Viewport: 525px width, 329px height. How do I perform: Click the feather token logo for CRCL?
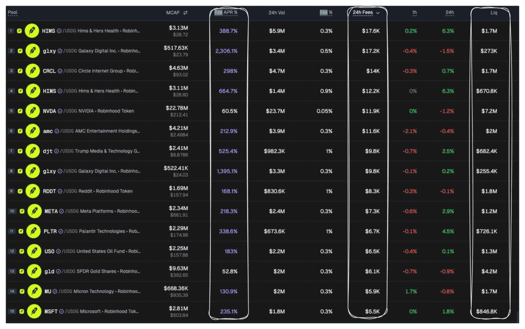(32, 71)
